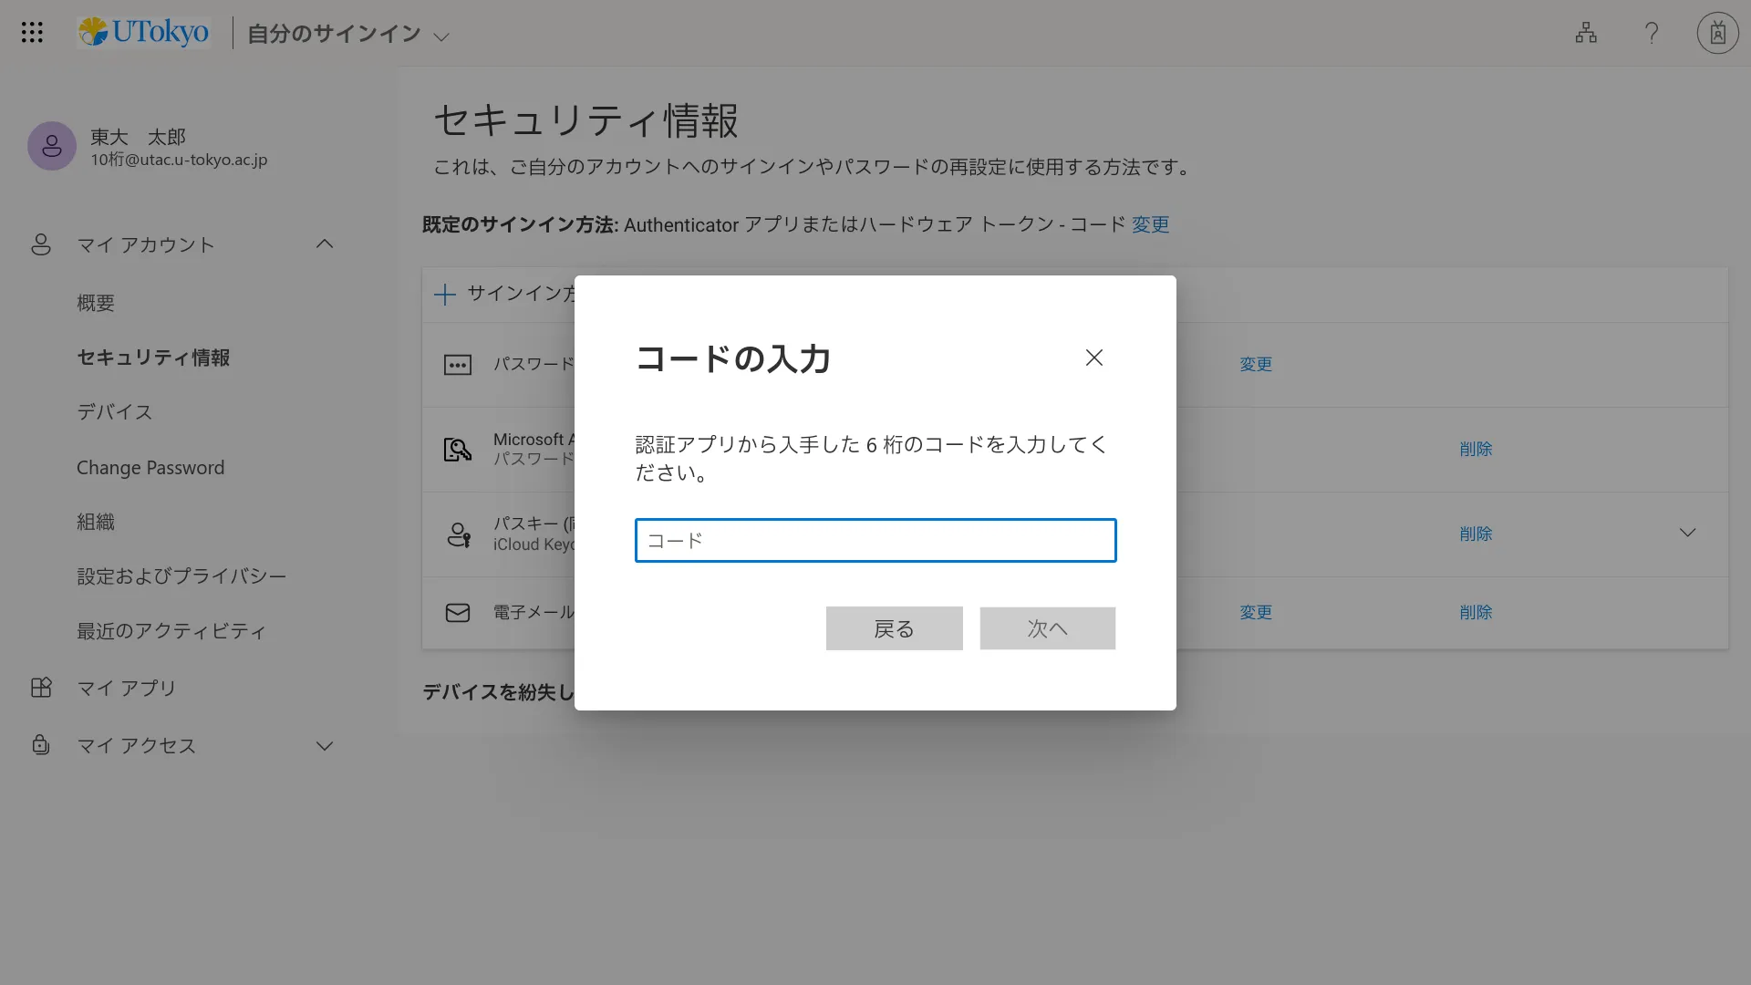Expand the マイ アクセス section
1751x985 pixels.
(x=325, y=746)
